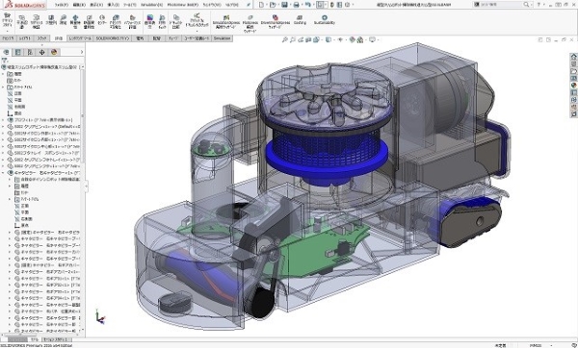Click the New document icon
Screen dimensions: 578x348
tap(261, 5)
